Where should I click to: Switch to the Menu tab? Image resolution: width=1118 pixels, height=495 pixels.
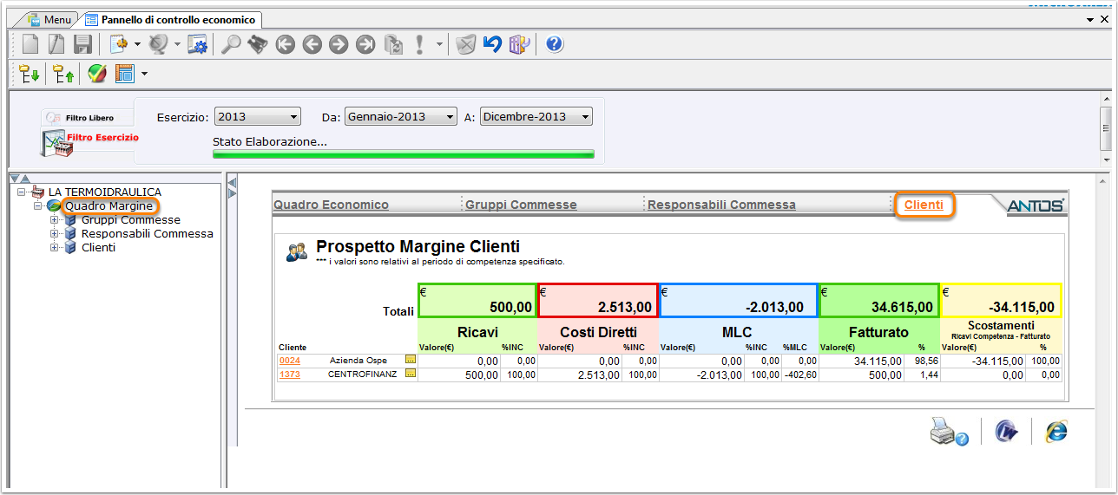[x=49, y=19]
